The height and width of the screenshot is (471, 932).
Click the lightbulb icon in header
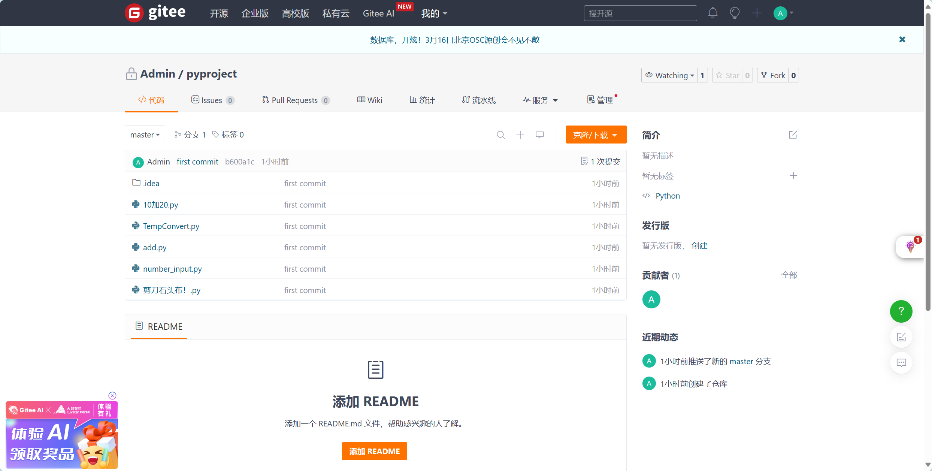(735, 13)
